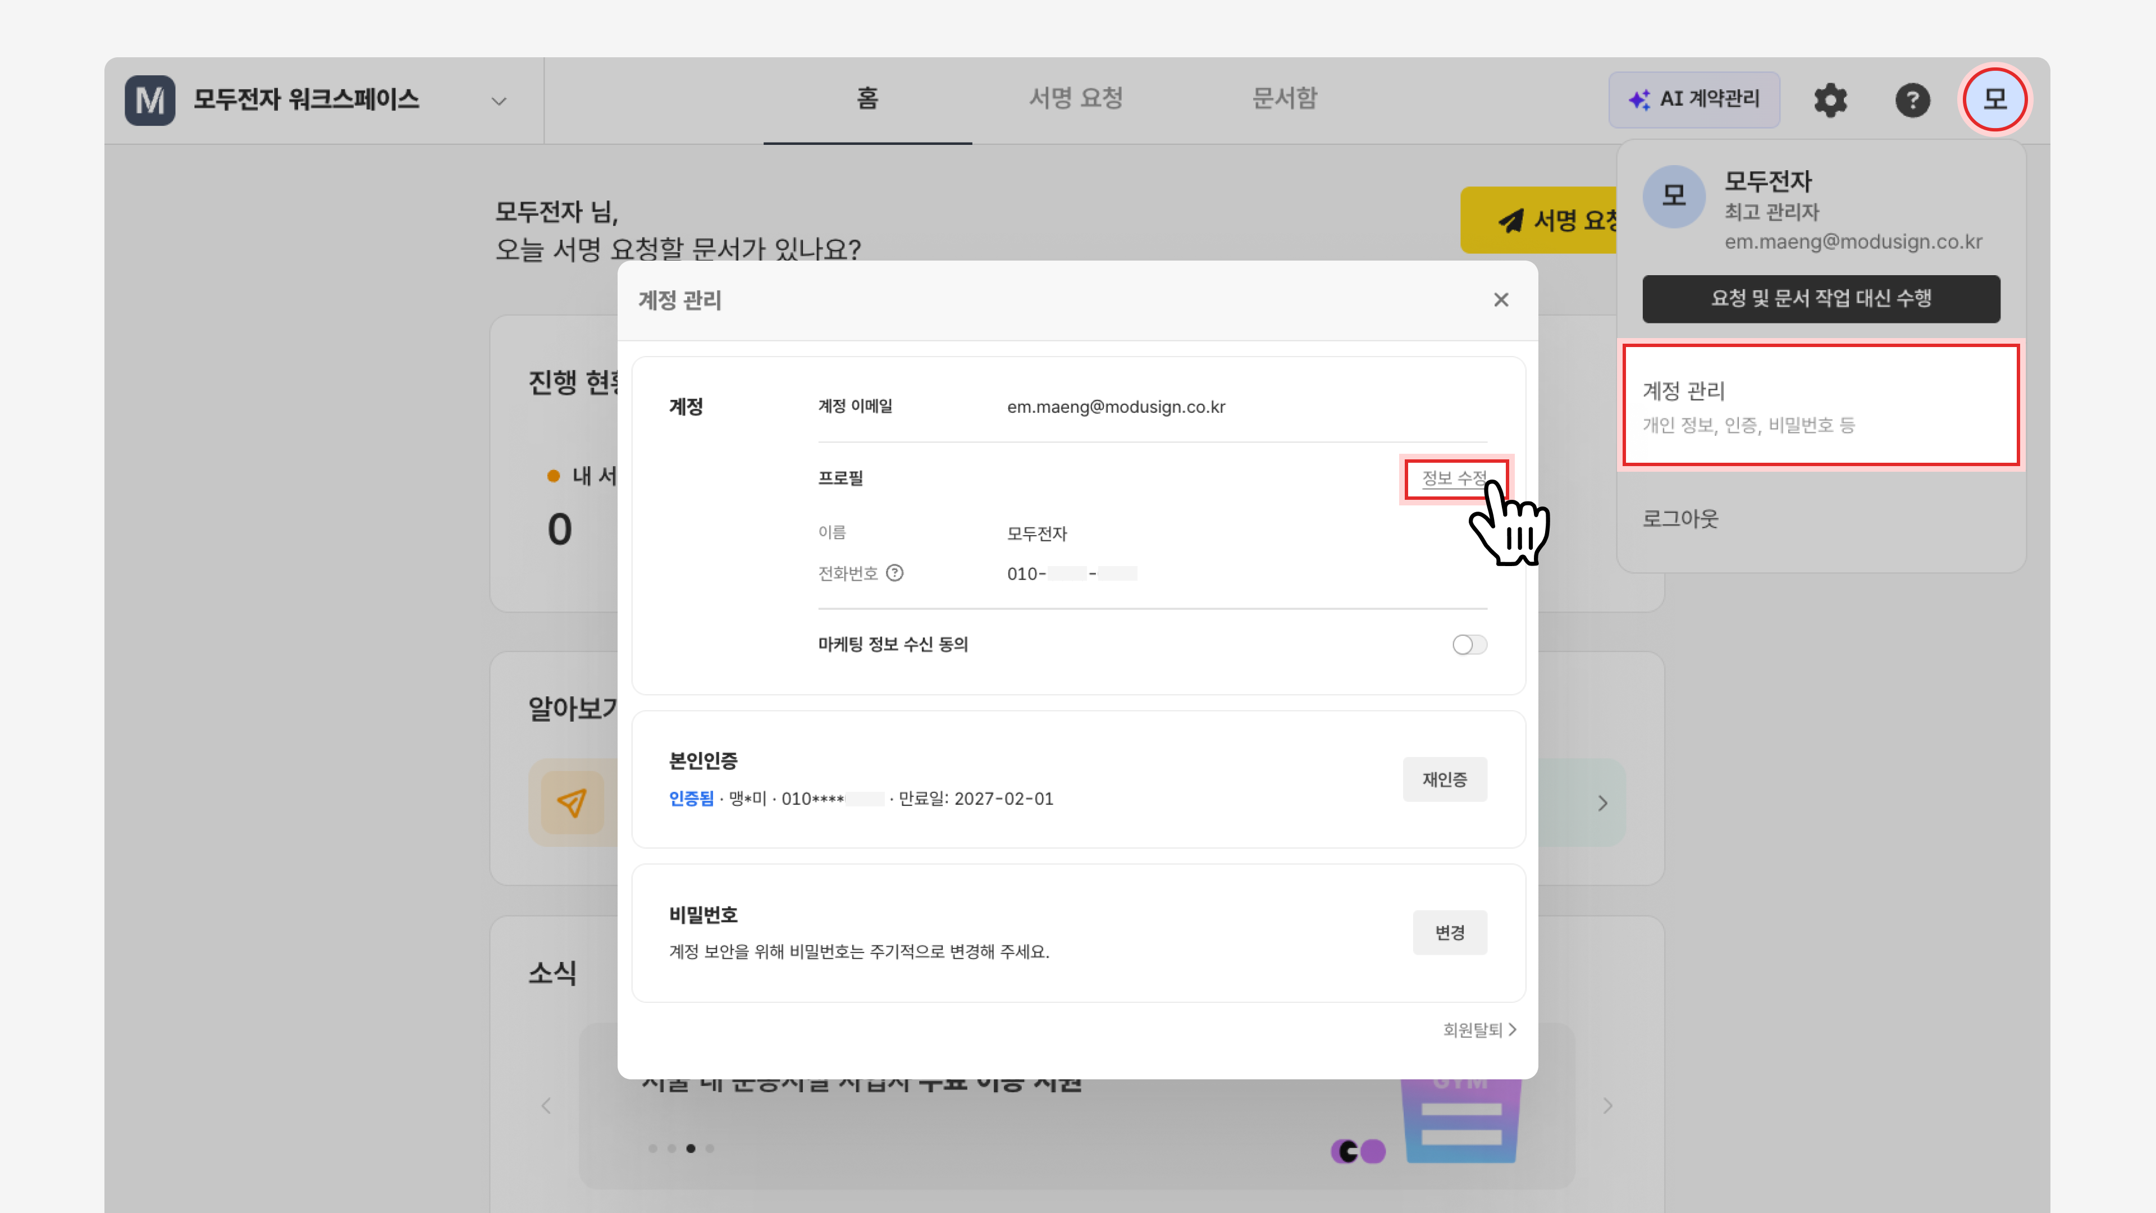
Task: Open the help question mark icon
Action: click(x=1912, y=101)
